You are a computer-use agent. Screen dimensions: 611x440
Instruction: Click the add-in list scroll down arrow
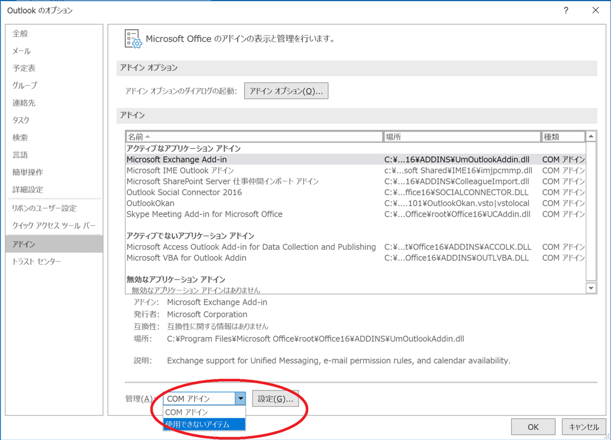591,288
